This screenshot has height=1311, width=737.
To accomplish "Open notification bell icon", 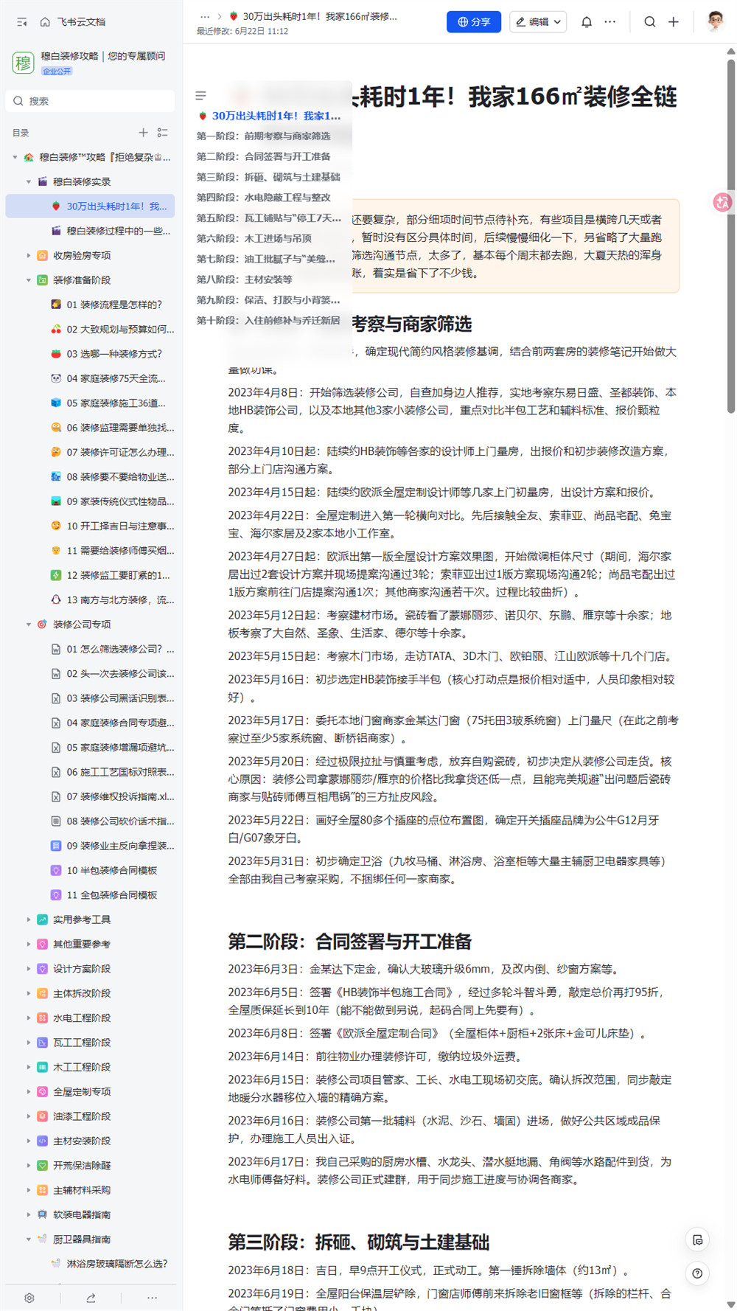I will (587, 22).
